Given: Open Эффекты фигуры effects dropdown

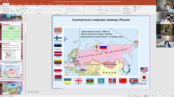Looking at the screenshot, I should coord(116,11).
